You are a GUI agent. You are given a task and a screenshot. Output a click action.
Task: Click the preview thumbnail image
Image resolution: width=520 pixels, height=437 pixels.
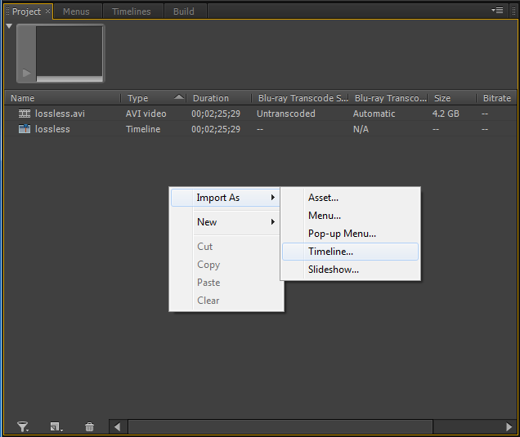pyautogui.click(x=69, y=51)
